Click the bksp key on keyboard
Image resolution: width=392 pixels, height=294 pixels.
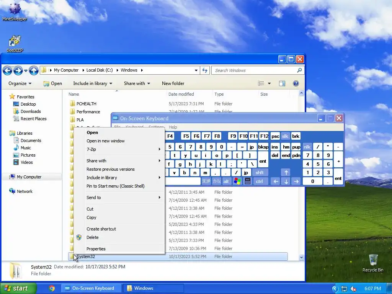[x=263, y=147]
